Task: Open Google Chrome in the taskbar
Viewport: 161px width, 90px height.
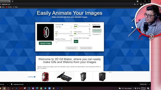Action: point(4,88)
